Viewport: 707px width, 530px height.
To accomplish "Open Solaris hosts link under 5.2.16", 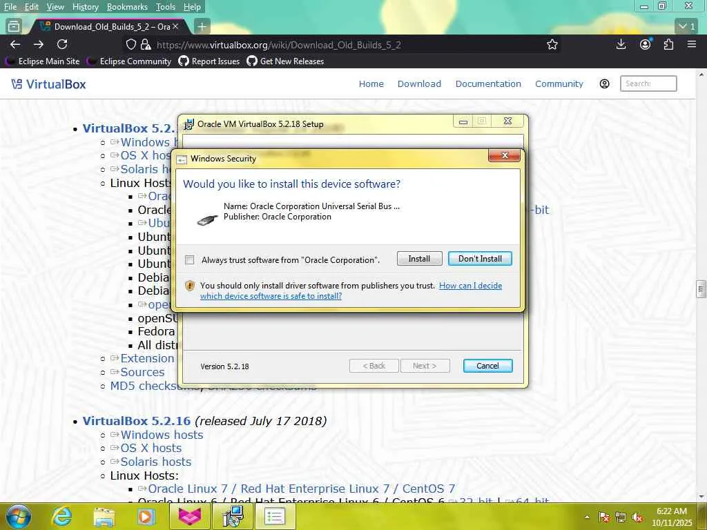I will [x=156, y=462].
